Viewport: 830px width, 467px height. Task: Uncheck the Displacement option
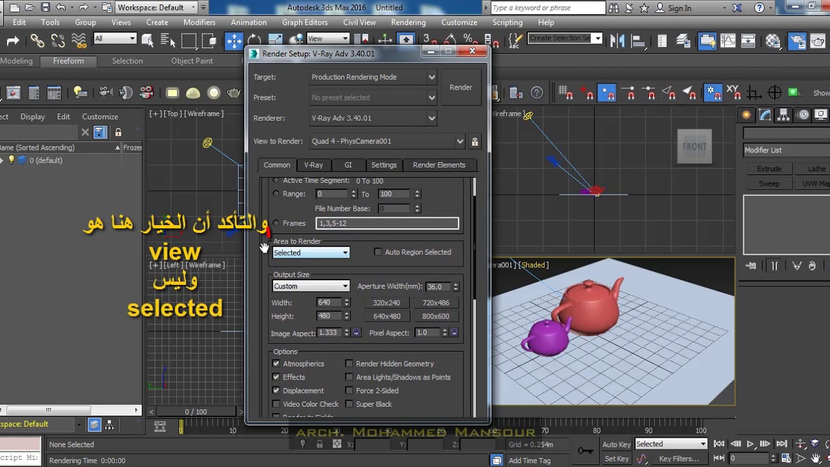pyautogui.click(x=276, y=391)
